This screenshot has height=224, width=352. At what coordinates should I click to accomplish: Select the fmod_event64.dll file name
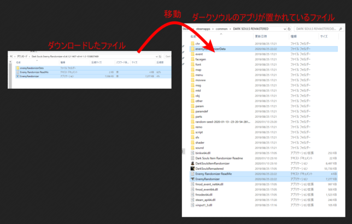[x=207, y=189]
